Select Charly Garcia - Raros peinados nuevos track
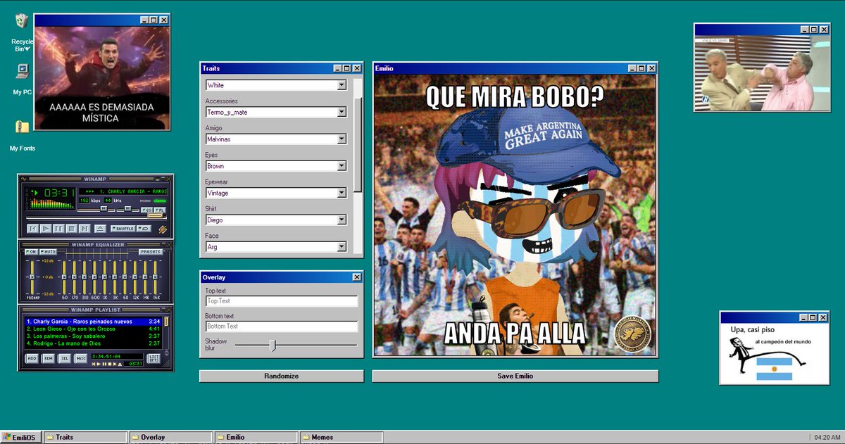Image resolution: width=845 pixels, height=444 pixels. coord(93,322)
